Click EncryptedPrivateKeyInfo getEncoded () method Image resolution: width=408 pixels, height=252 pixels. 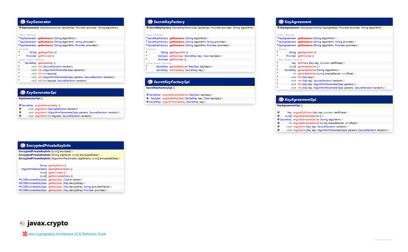click(71, 173)
